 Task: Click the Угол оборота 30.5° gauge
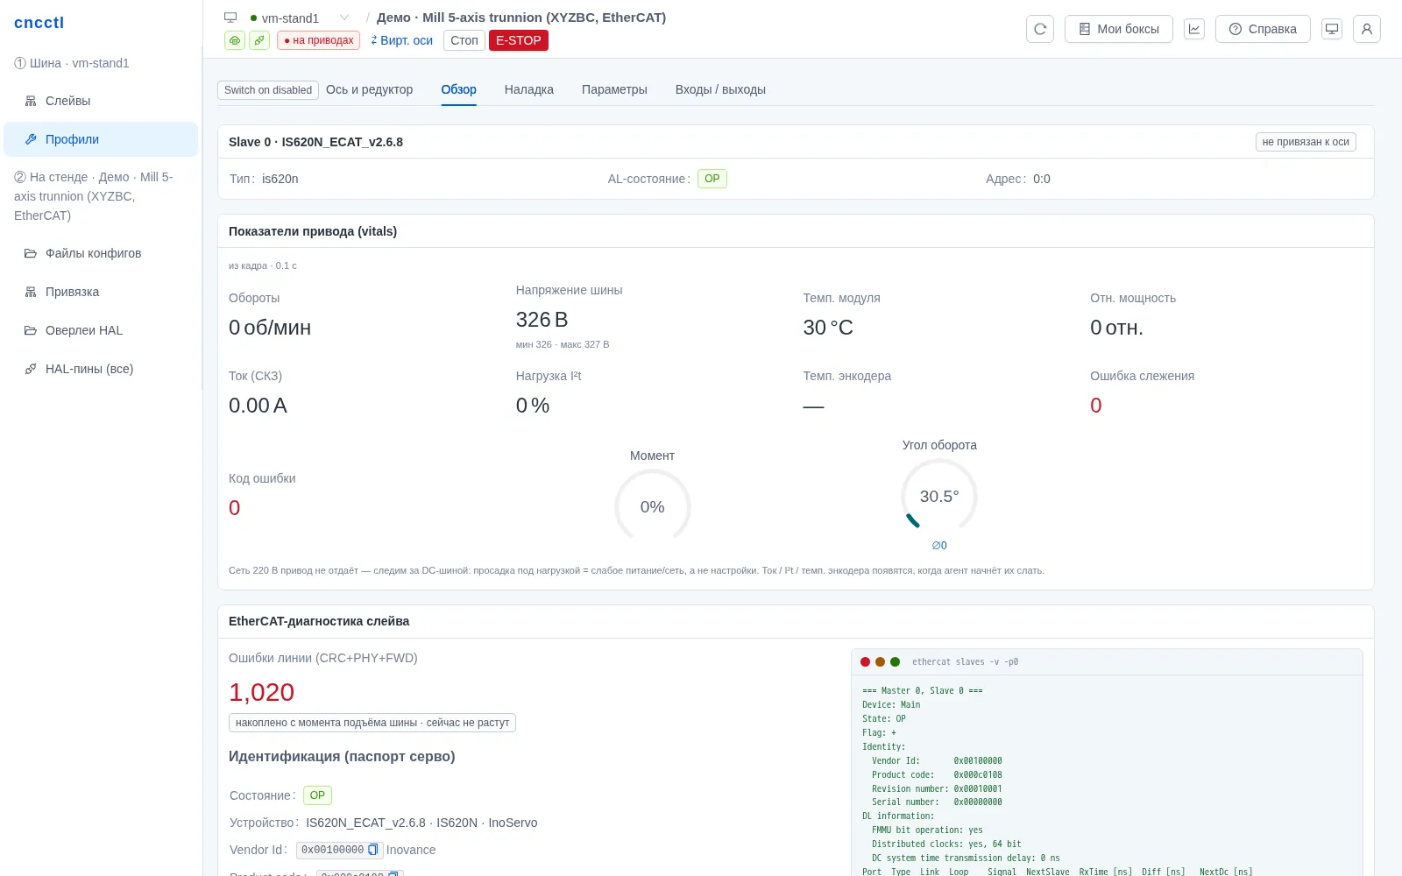tap(939, 496)
